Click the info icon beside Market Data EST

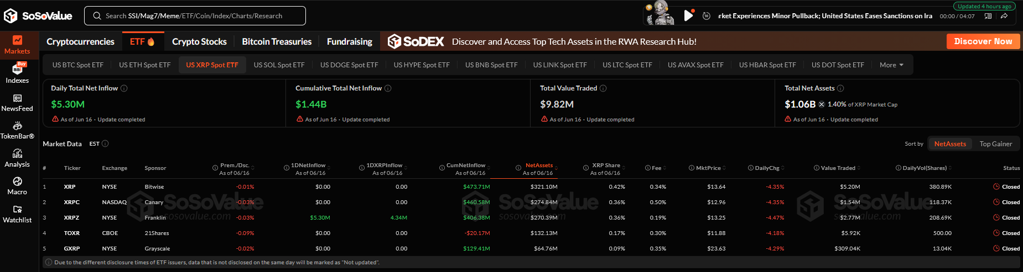pyautogui.click(x=105, y=143)
